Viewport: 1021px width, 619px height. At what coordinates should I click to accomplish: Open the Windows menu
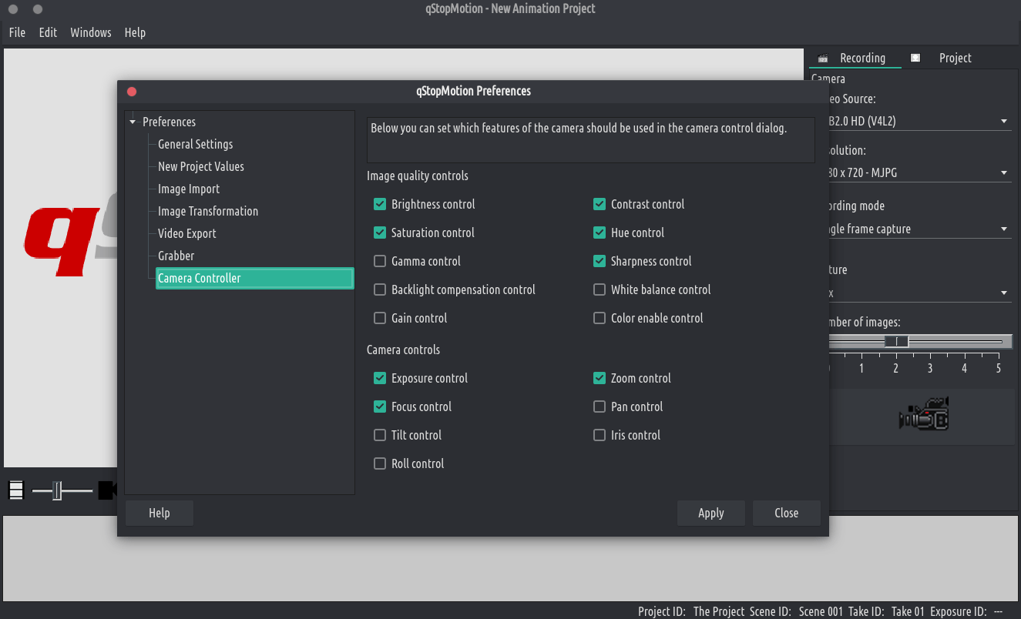pos(91,32)
